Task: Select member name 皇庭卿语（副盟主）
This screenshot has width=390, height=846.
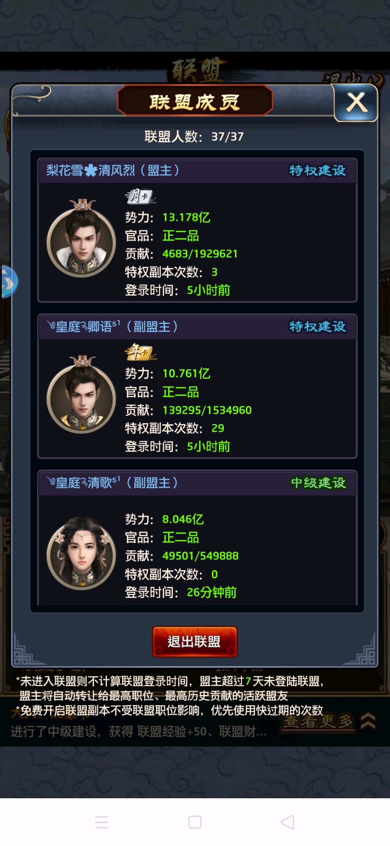Action: 112,326
